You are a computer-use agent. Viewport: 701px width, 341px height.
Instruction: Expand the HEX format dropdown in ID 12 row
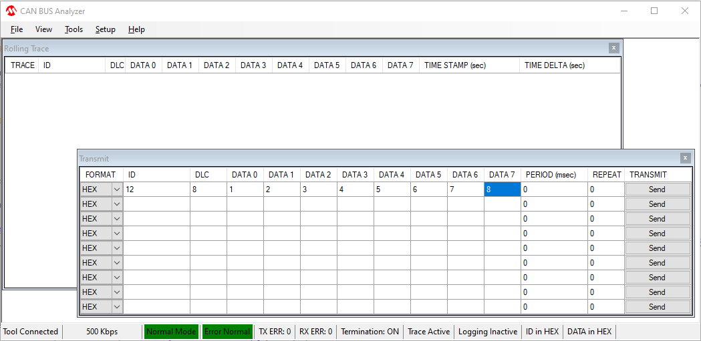(x=117, y=190)
